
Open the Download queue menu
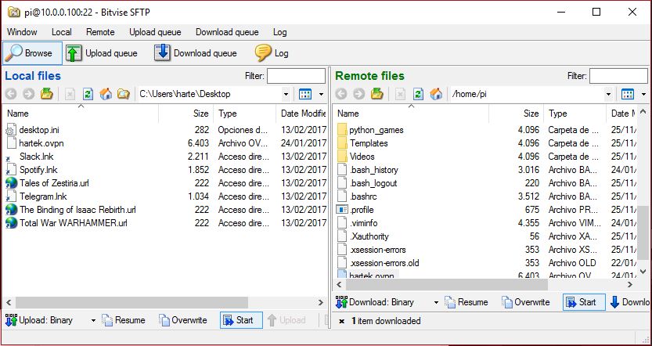226,32
